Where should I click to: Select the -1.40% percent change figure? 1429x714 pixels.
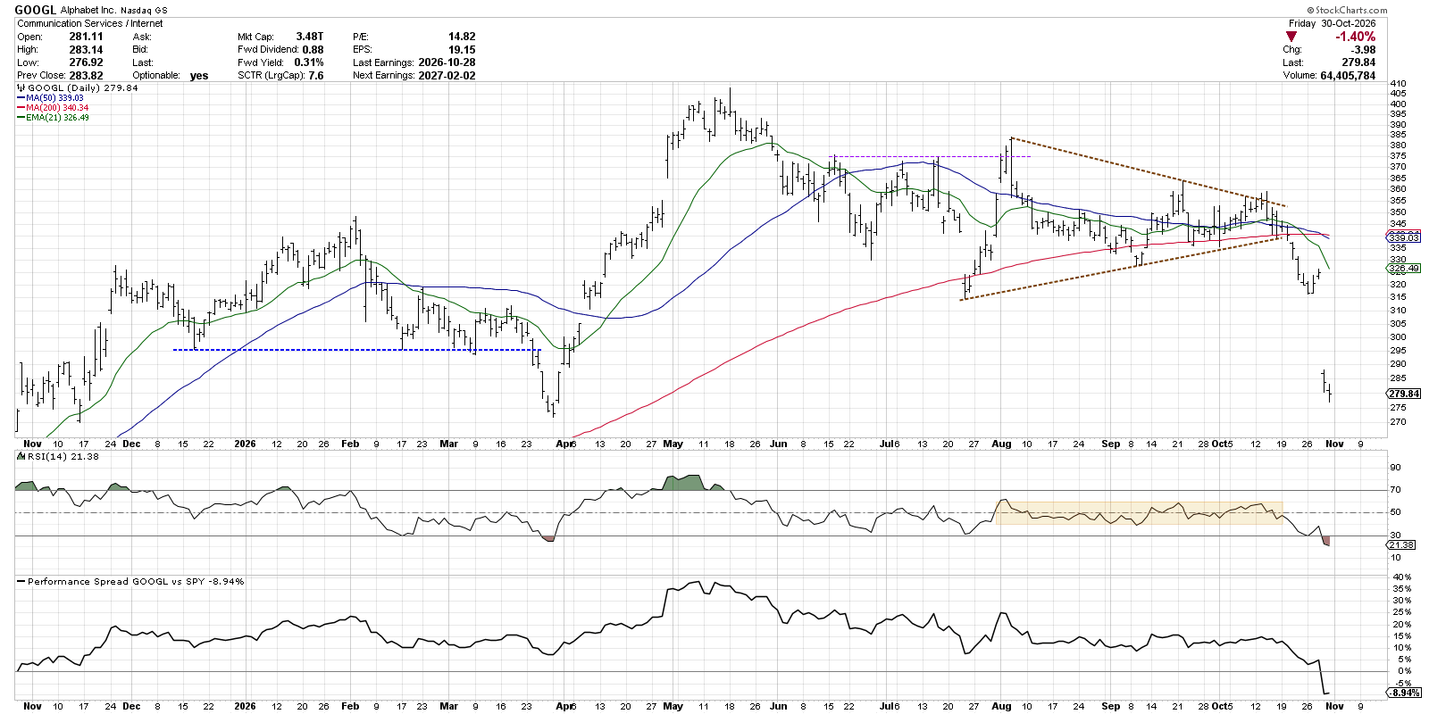tap(1355, 37)
